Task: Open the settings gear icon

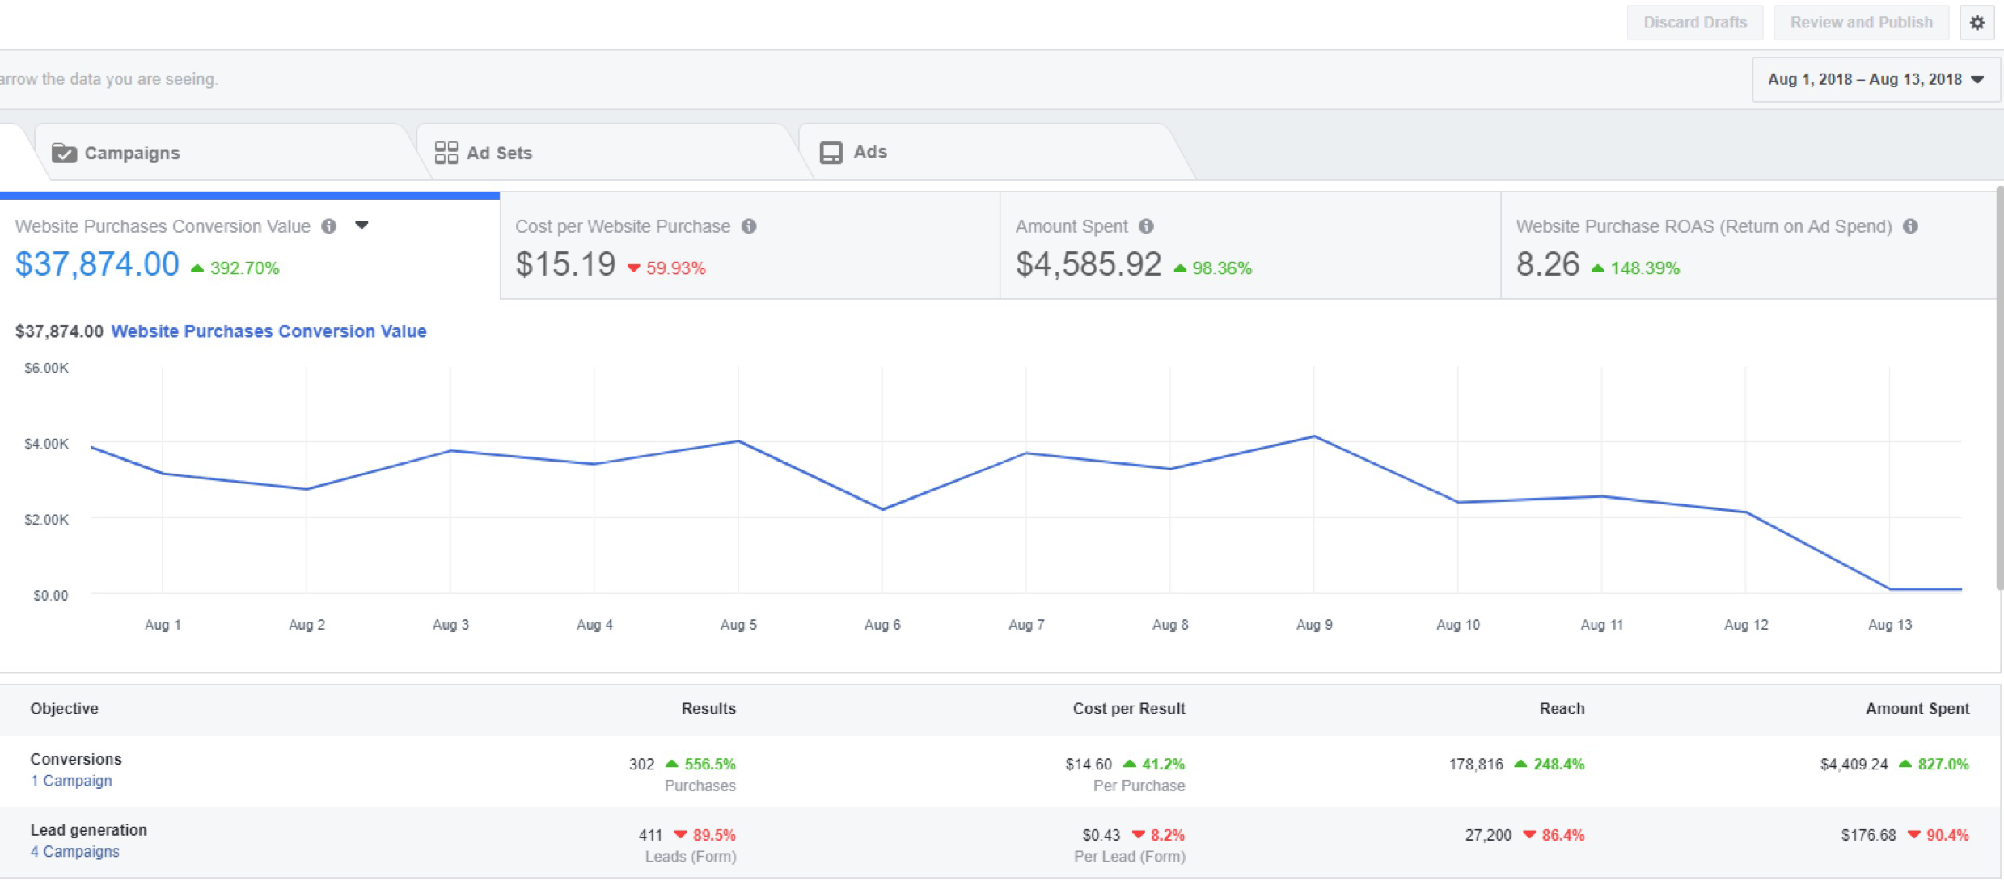Action: [x=1977, y=23]
